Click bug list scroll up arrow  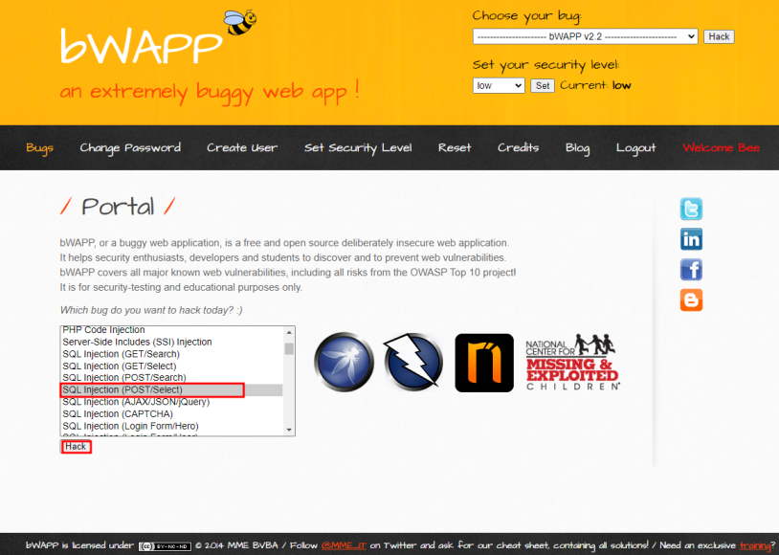(x=289, y=332)
